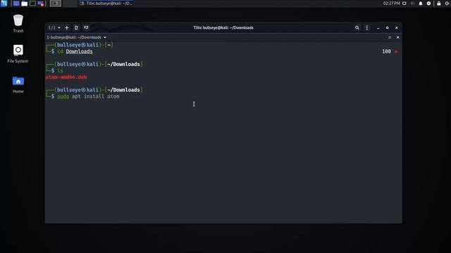This screenshot has width=451, height=253.
Task: Open the file manager panel launcher
Action: [x=25, y=4]
